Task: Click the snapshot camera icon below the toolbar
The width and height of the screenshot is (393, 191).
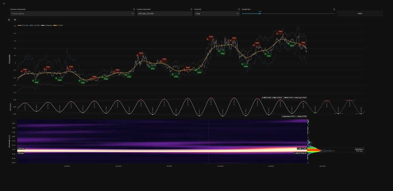Action: 9,20
